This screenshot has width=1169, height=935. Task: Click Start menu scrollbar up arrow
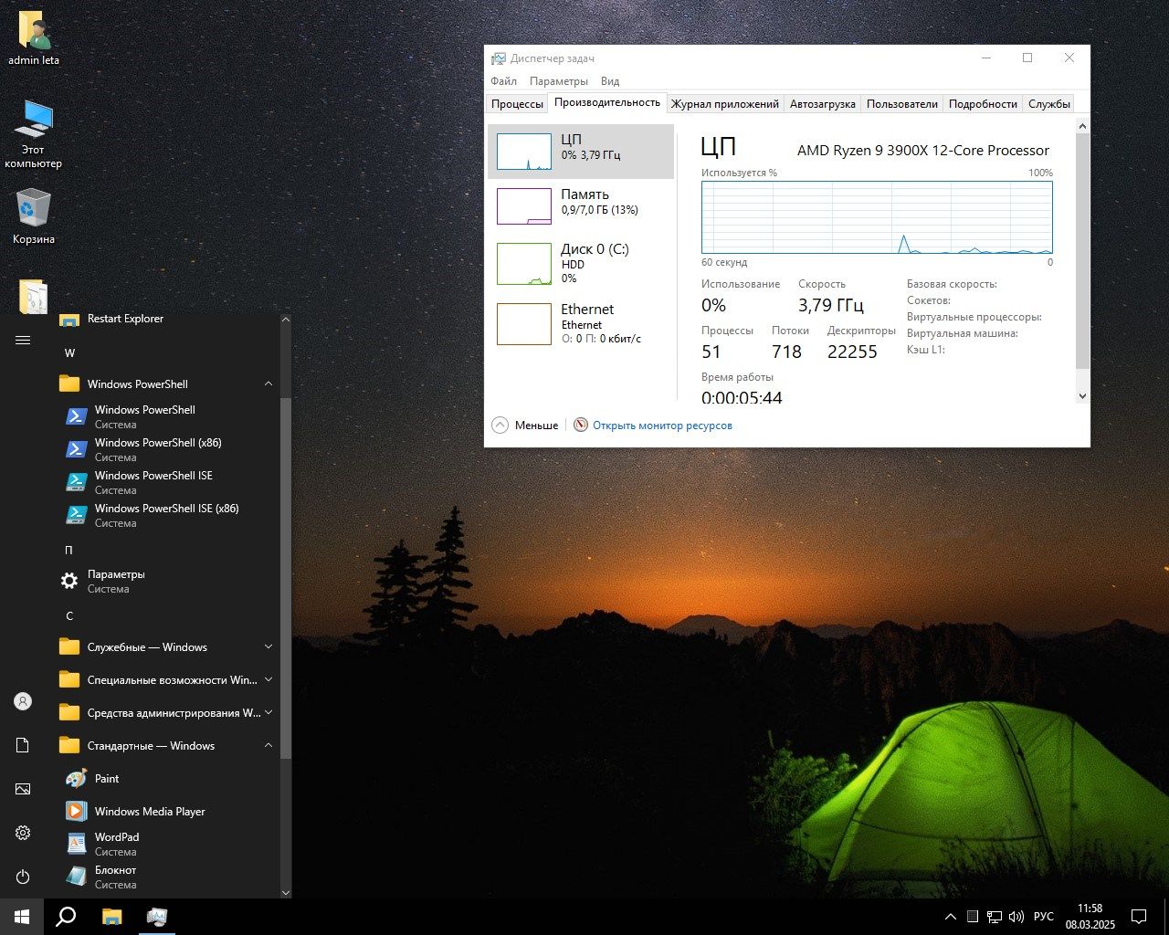[x=286, y=320]
